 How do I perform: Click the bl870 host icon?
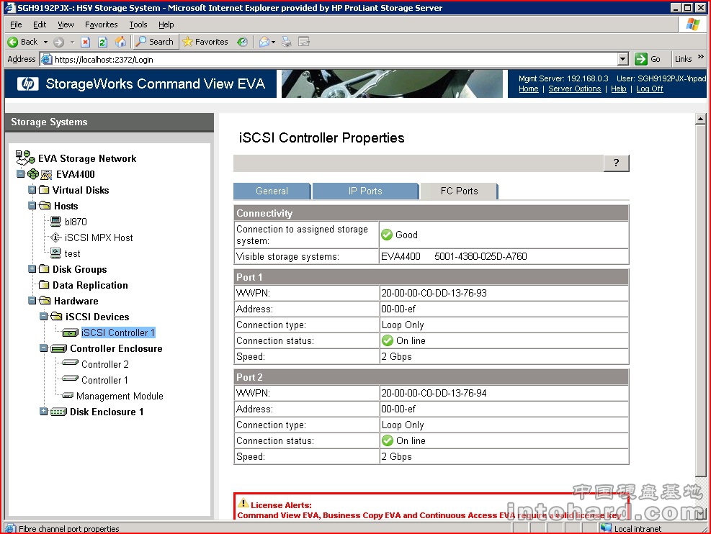pyautogui.click(x=55, y=222)
